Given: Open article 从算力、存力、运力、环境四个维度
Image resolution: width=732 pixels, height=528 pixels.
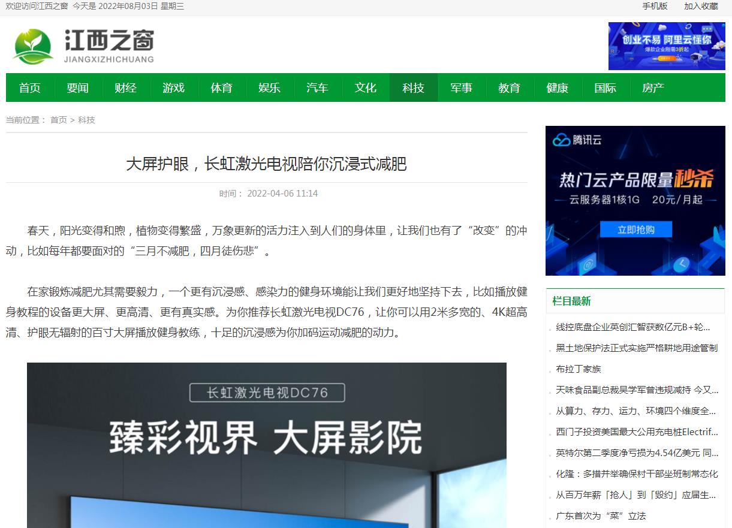Looking at the screenshot, I should point(636,411).
